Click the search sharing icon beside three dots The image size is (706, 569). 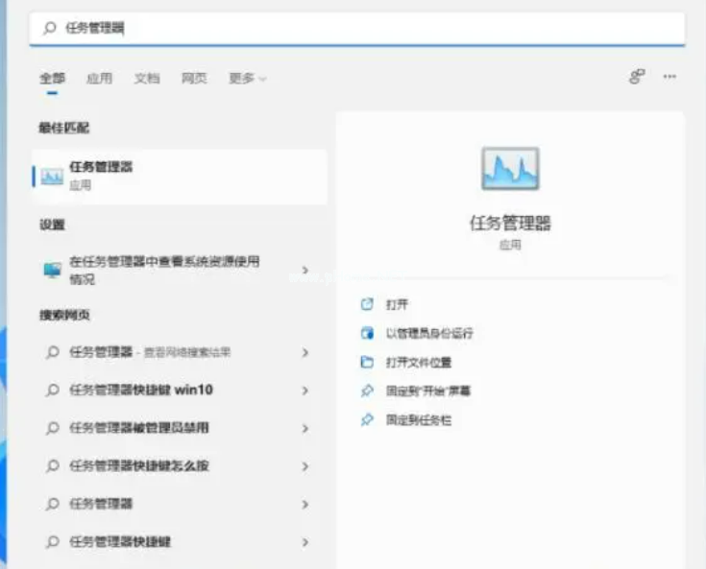pyautogui.click(x=636, y=77)
